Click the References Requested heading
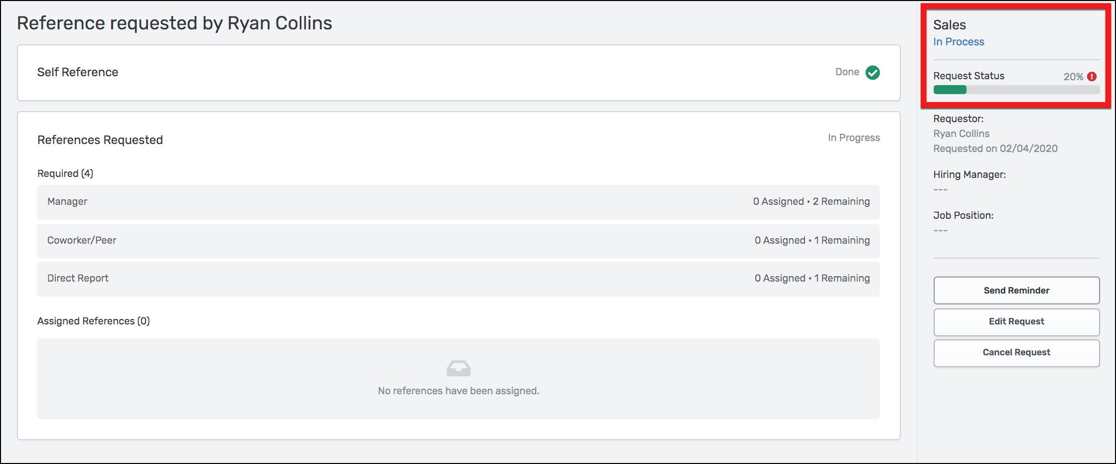The image size is (1116, 464). point(100,140)
